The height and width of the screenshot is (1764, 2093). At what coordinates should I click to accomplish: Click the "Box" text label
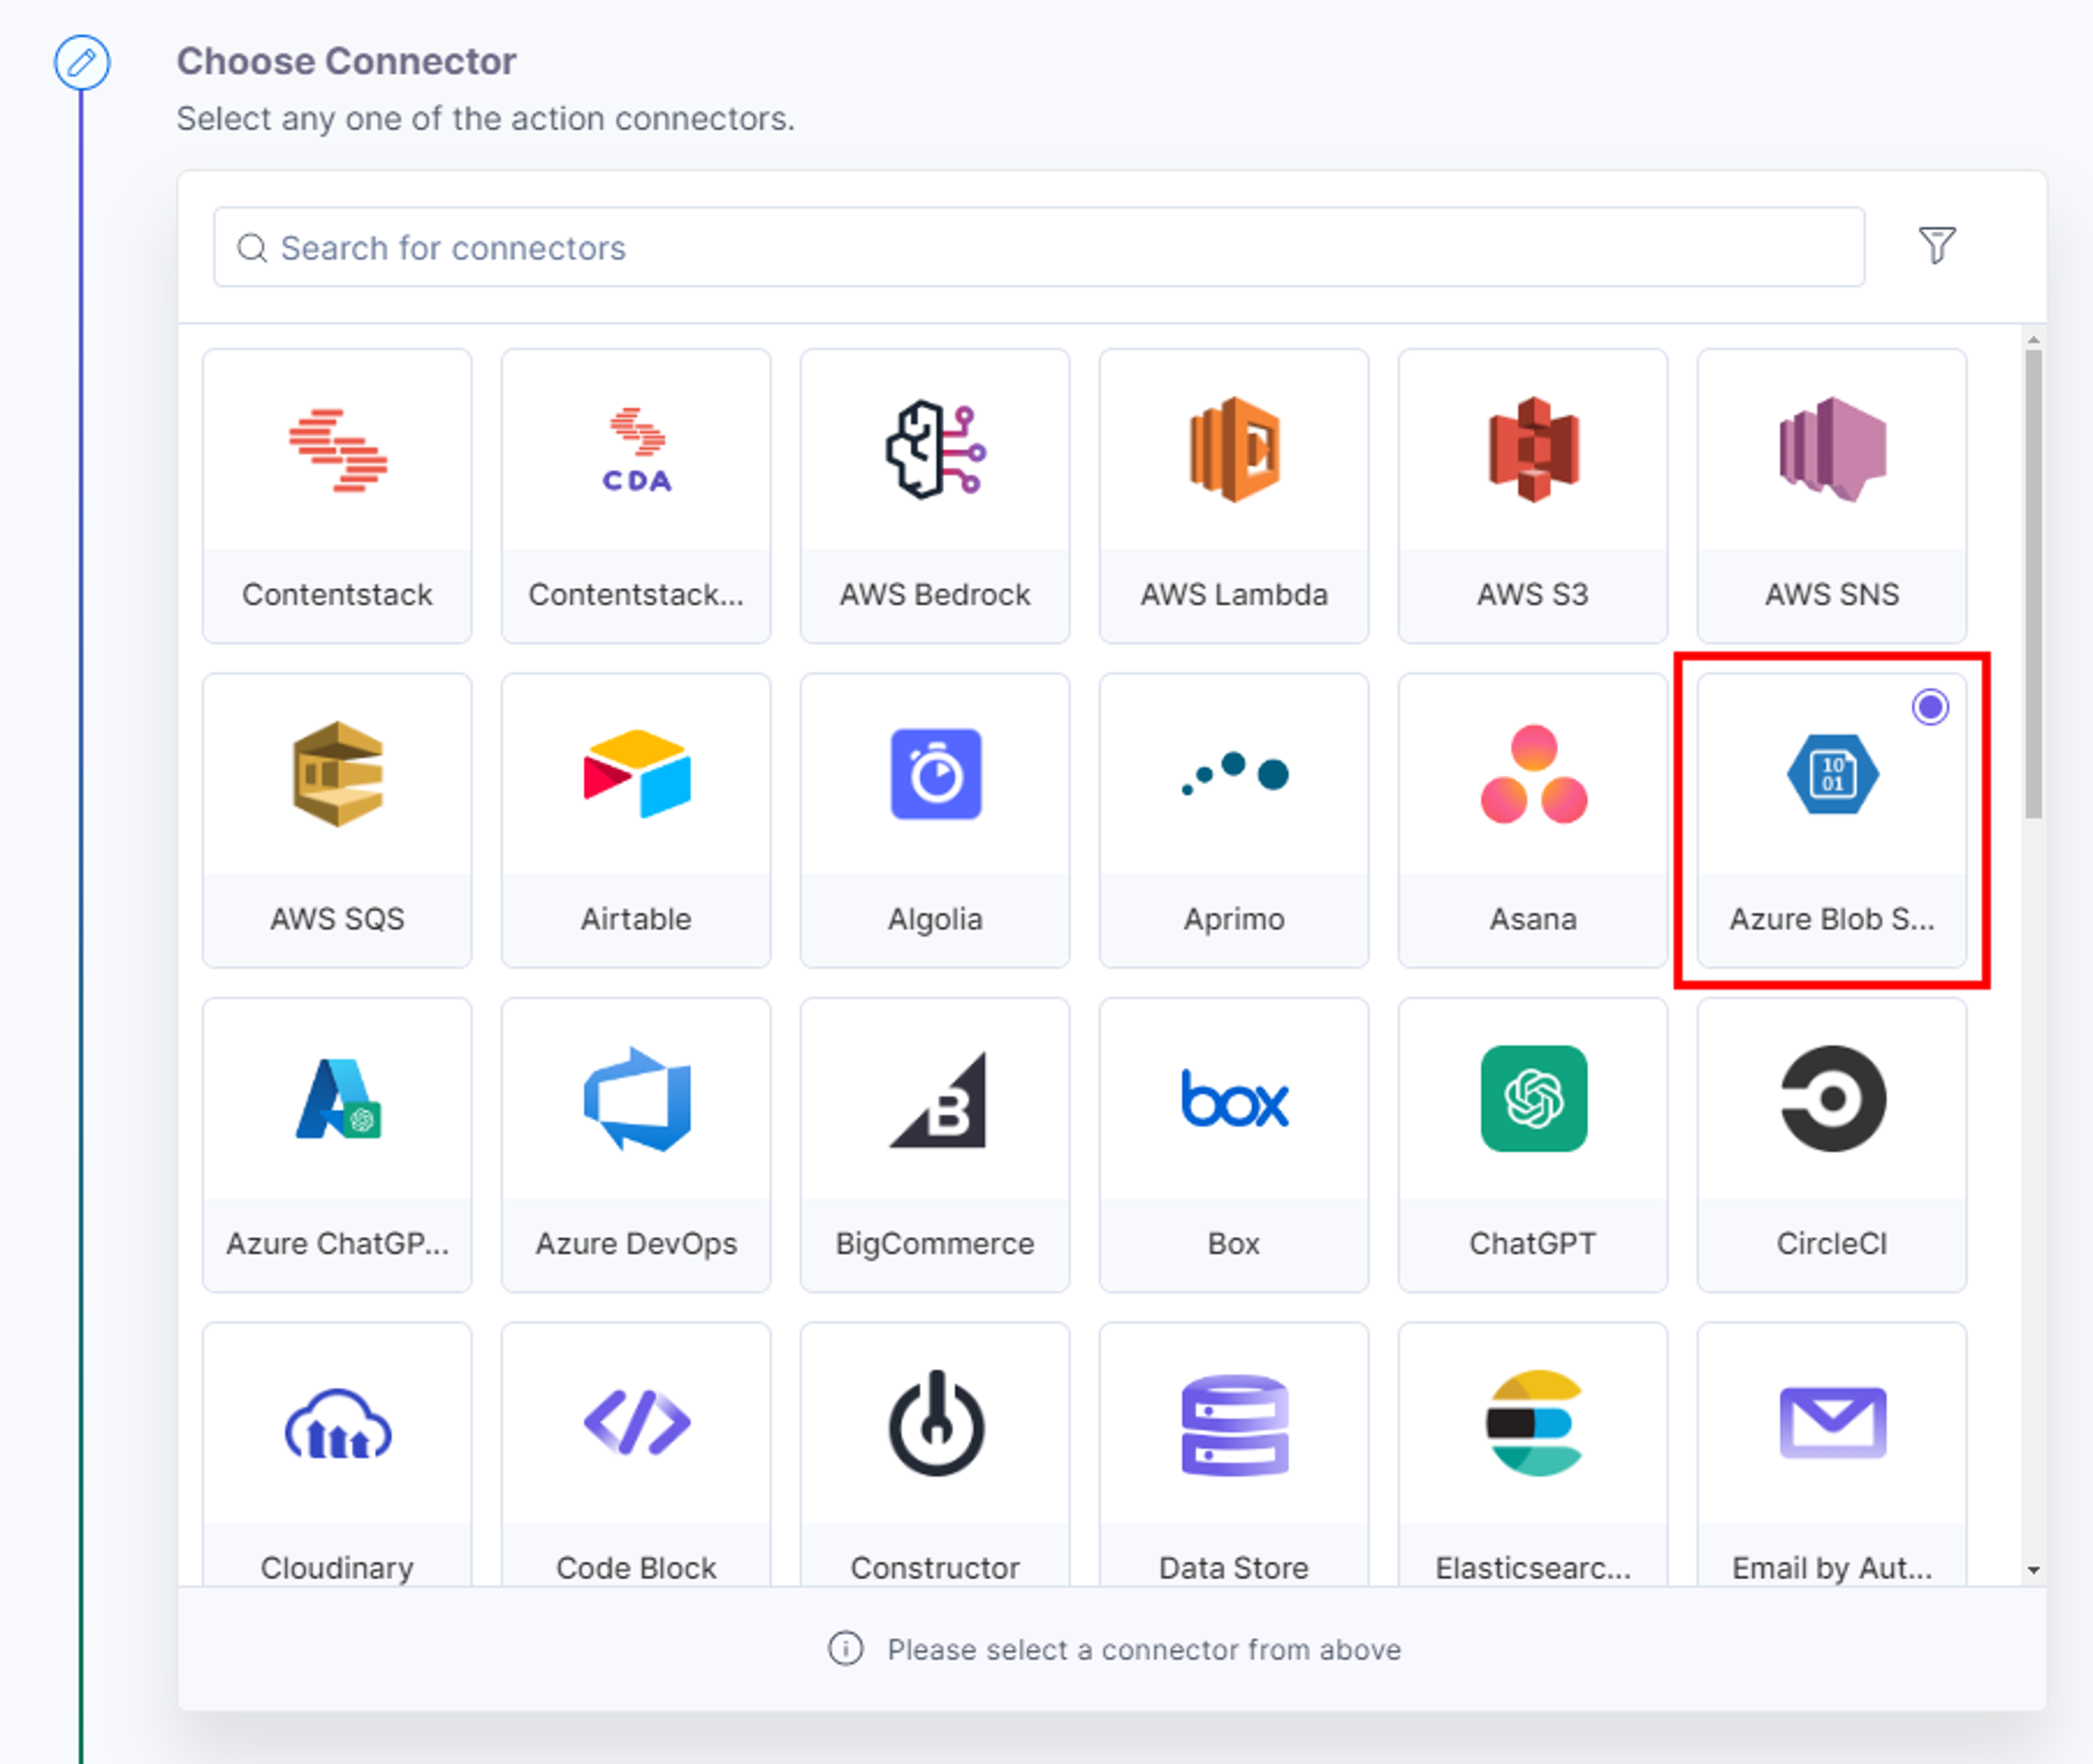[1234, 1243]
